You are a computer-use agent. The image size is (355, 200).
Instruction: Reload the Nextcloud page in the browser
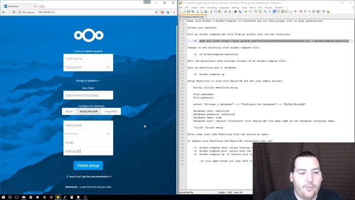click(14, 12)
